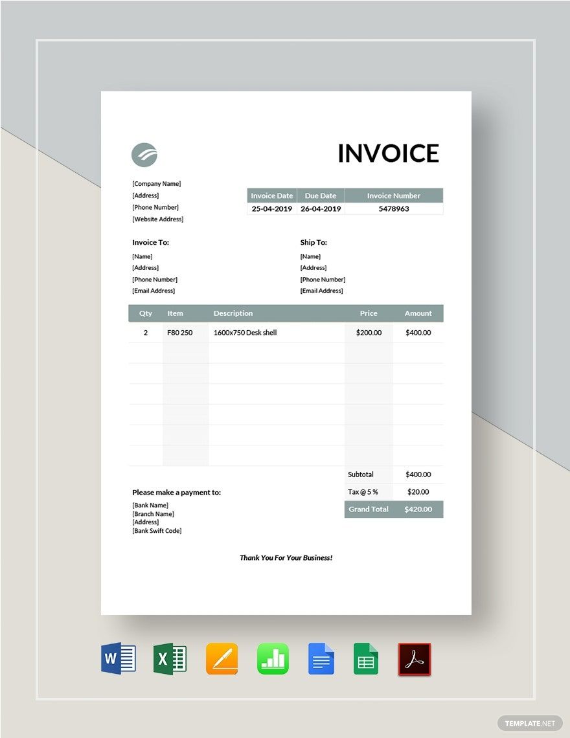Click the [Bank Swift Code] placeholder
This screenshot has width=570, height=738.
(x=157, y=531)
